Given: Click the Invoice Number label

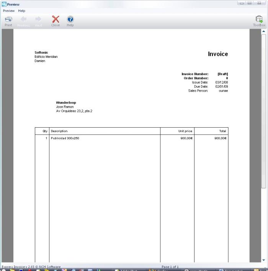Looking at the screenshot, I should [x=195, y=74].
